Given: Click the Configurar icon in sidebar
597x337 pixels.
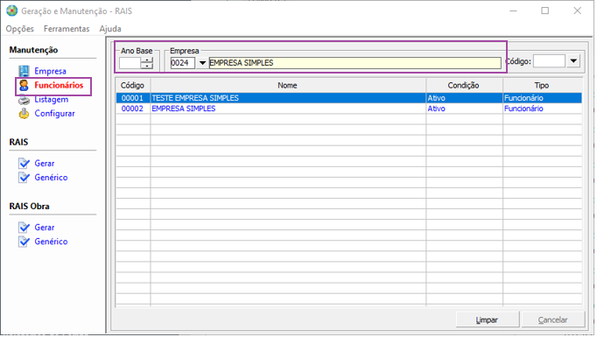Looking at the screenshot, I should pos(24,114).
